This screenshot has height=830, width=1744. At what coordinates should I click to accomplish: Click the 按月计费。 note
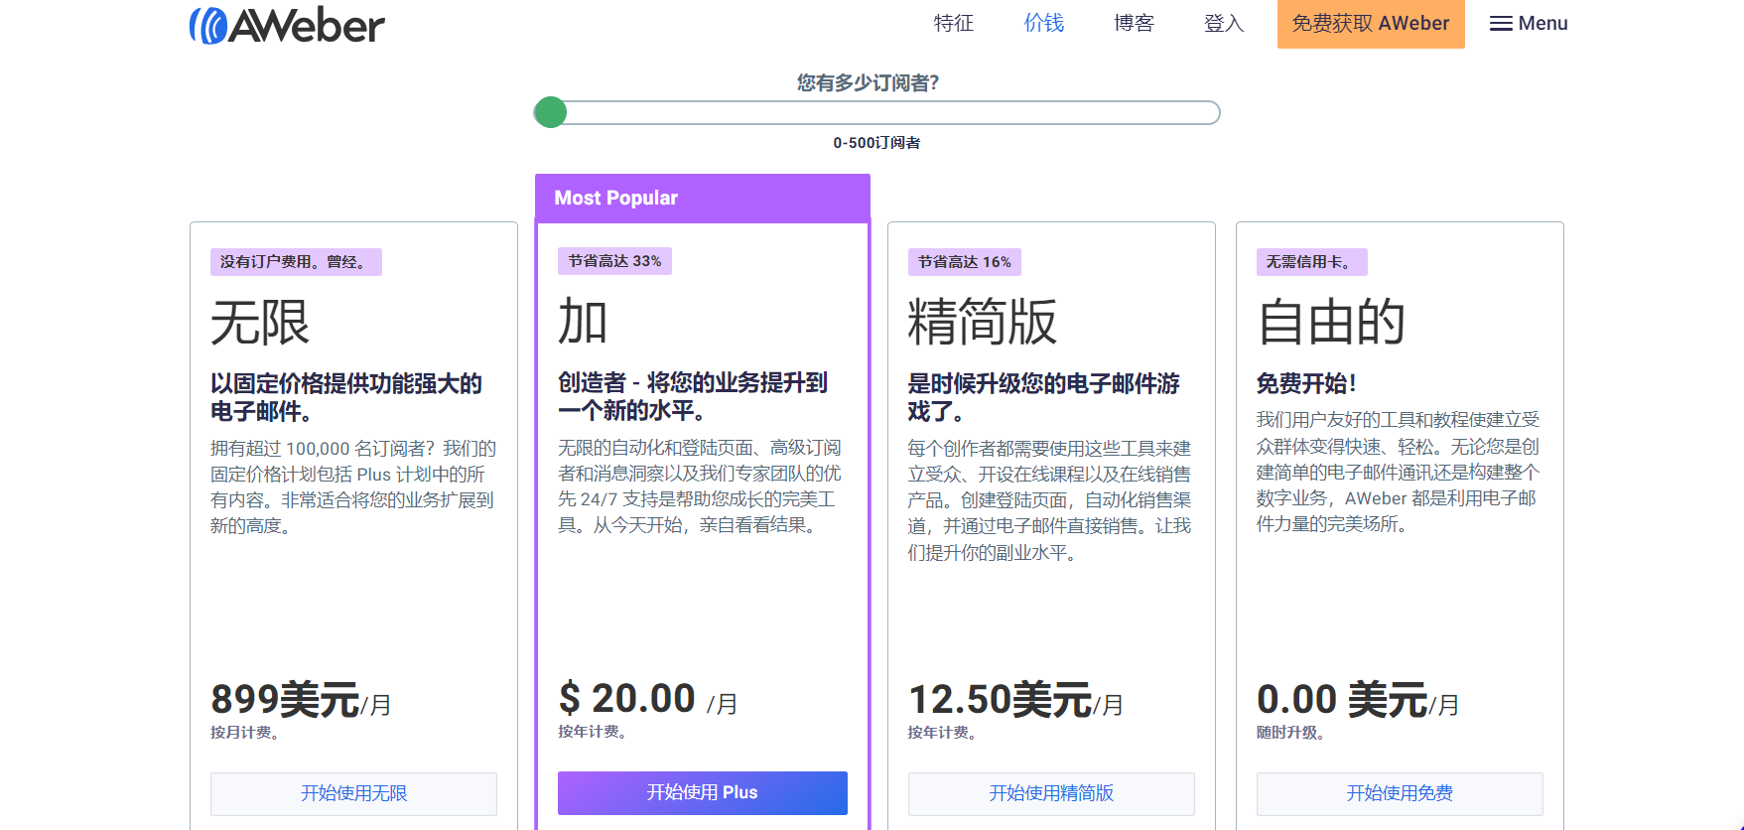245,733
